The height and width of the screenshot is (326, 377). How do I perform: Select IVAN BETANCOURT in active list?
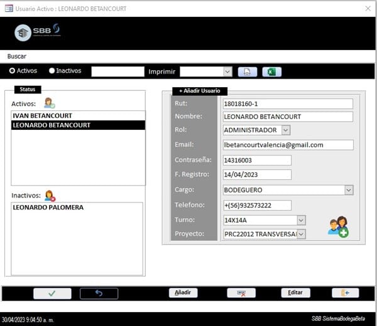(x=78, y=116)
